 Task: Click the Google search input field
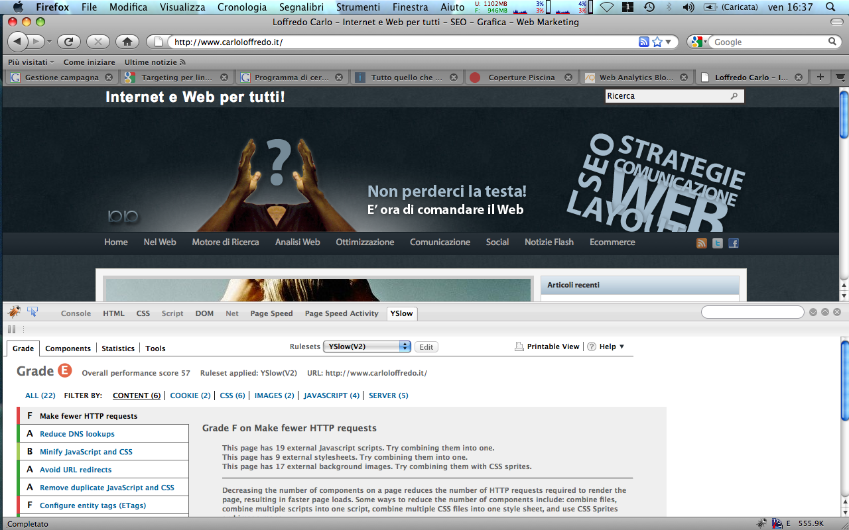pos(768,42)
